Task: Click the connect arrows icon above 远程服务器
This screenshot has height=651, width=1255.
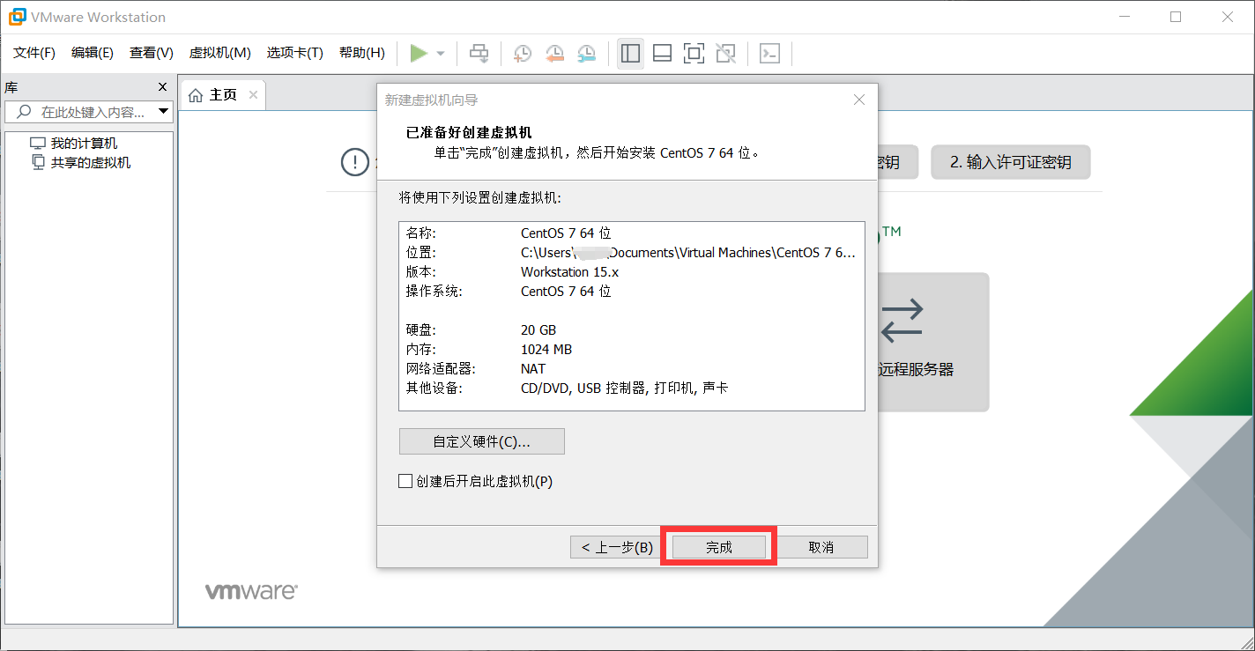Action: click(x=902, y=321)
